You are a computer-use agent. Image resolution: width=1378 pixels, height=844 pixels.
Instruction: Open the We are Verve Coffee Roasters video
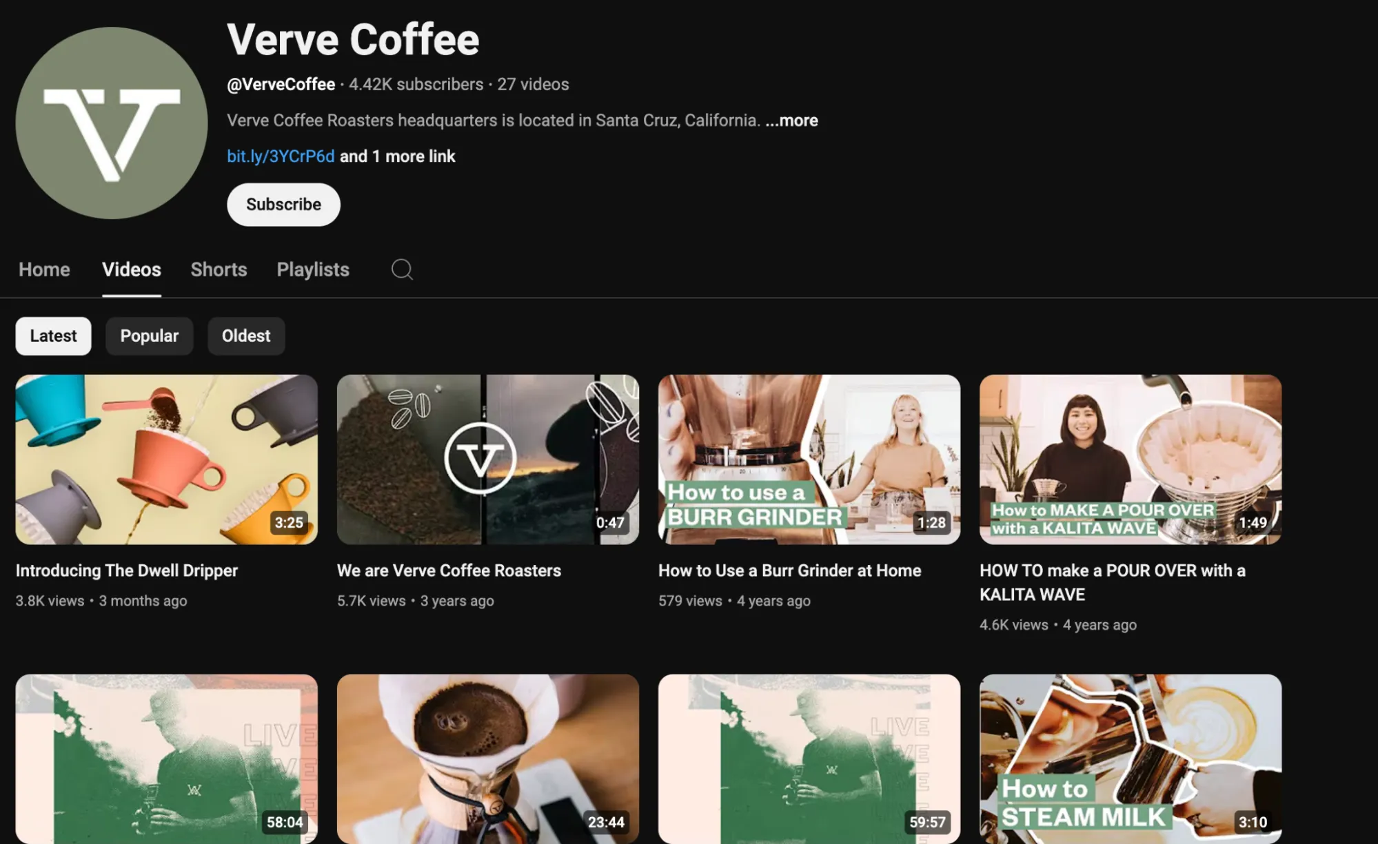(x=487, y=459)
